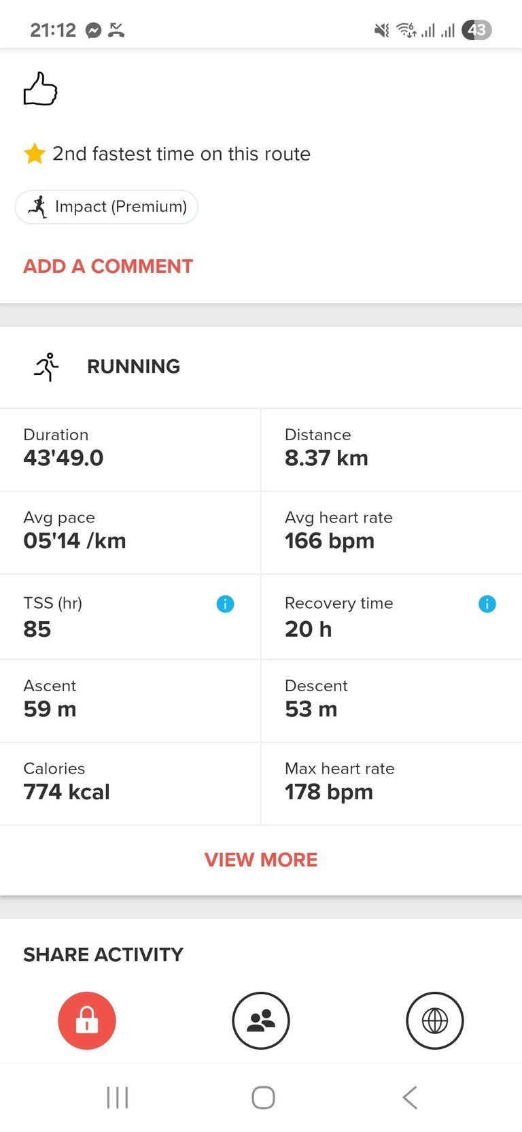The height and width of the screenshot is (1132, 522).
Task: Tap the Distance 8.37 km tile
Action: point(391,450)
